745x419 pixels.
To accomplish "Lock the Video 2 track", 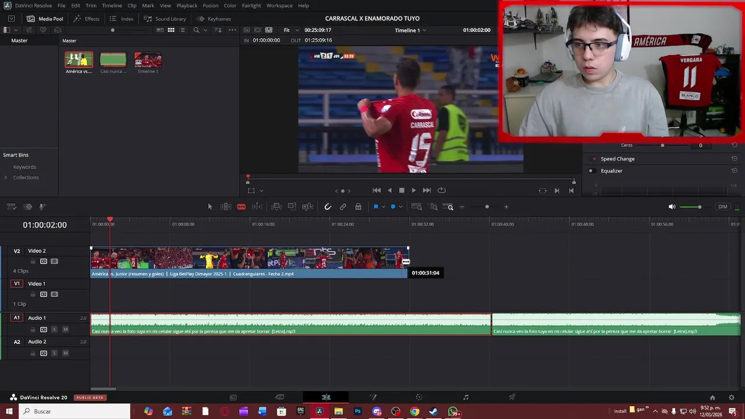I will [33, 261].
